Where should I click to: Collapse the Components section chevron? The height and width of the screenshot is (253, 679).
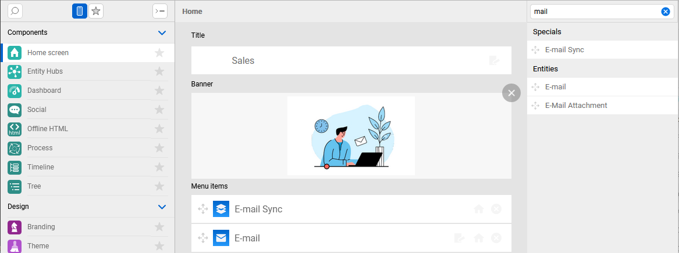[x=162, y=32]
